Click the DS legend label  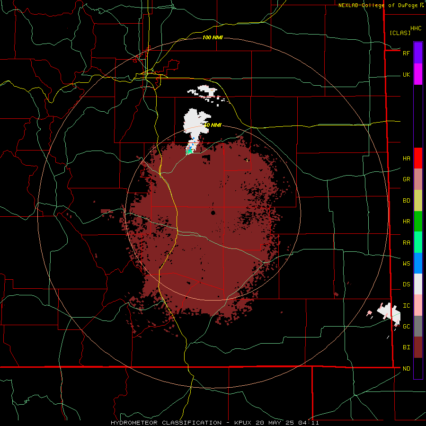(406, 284)
